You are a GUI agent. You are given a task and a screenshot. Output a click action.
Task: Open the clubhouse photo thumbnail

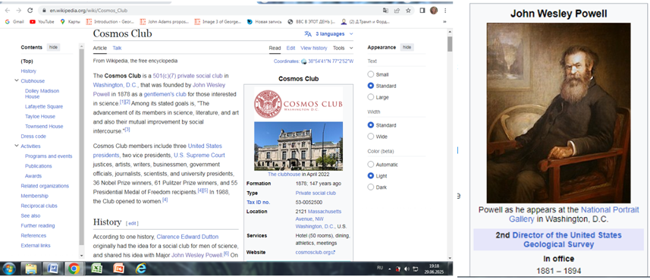tap(299, 146)
